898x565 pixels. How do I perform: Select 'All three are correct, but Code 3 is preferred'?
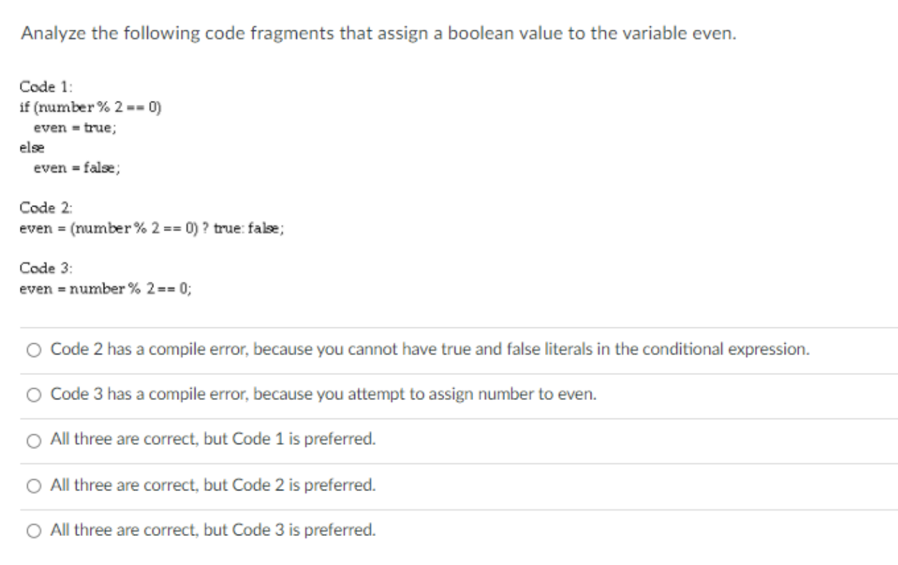pos(32,530)
